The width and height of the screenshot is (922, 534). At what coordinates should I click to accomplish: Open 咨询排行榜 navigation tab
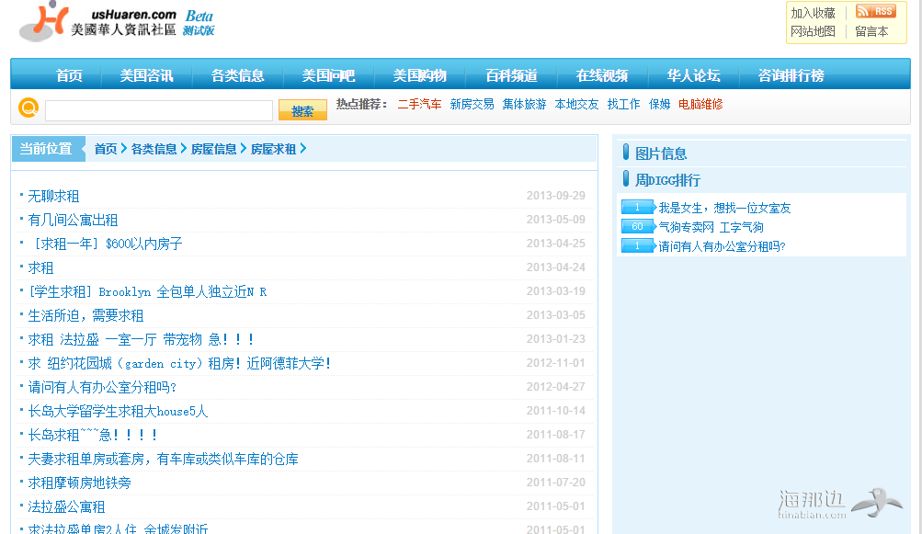tap(791, 75)
